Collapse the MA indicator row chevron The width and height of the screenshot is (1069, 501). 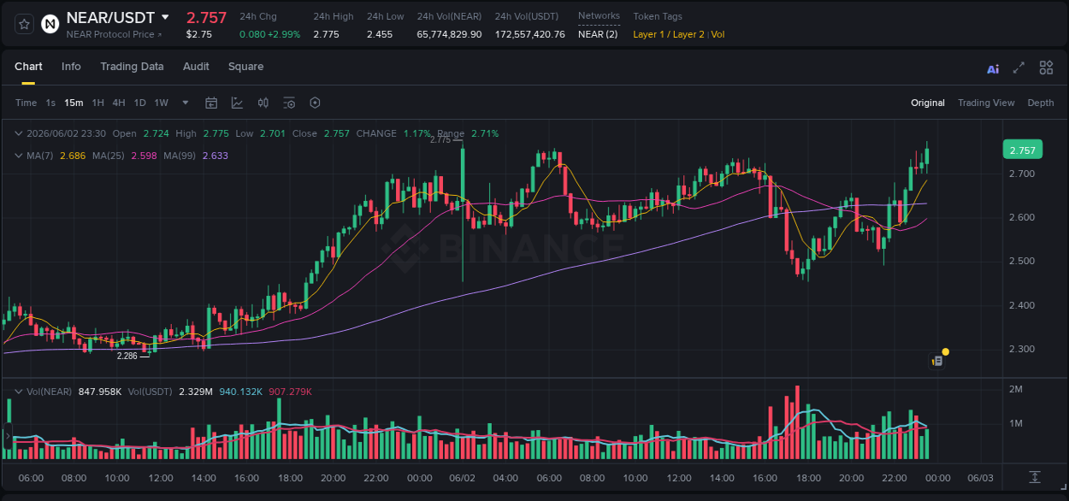coord(18,156)
